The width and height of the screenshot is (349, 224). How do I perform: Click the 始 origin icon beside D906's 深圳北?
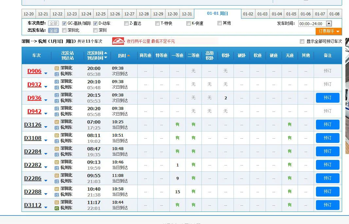tap(57, 68)
